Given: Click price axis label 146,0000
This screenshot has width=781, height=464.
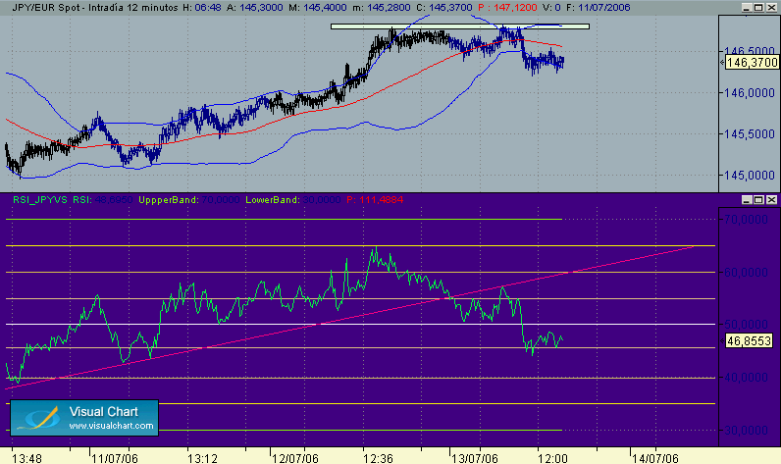Looking at the screenshot, I should 750,92.
